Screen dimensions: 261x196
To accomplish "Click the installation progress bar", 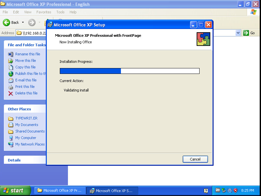I will [129, 71].
